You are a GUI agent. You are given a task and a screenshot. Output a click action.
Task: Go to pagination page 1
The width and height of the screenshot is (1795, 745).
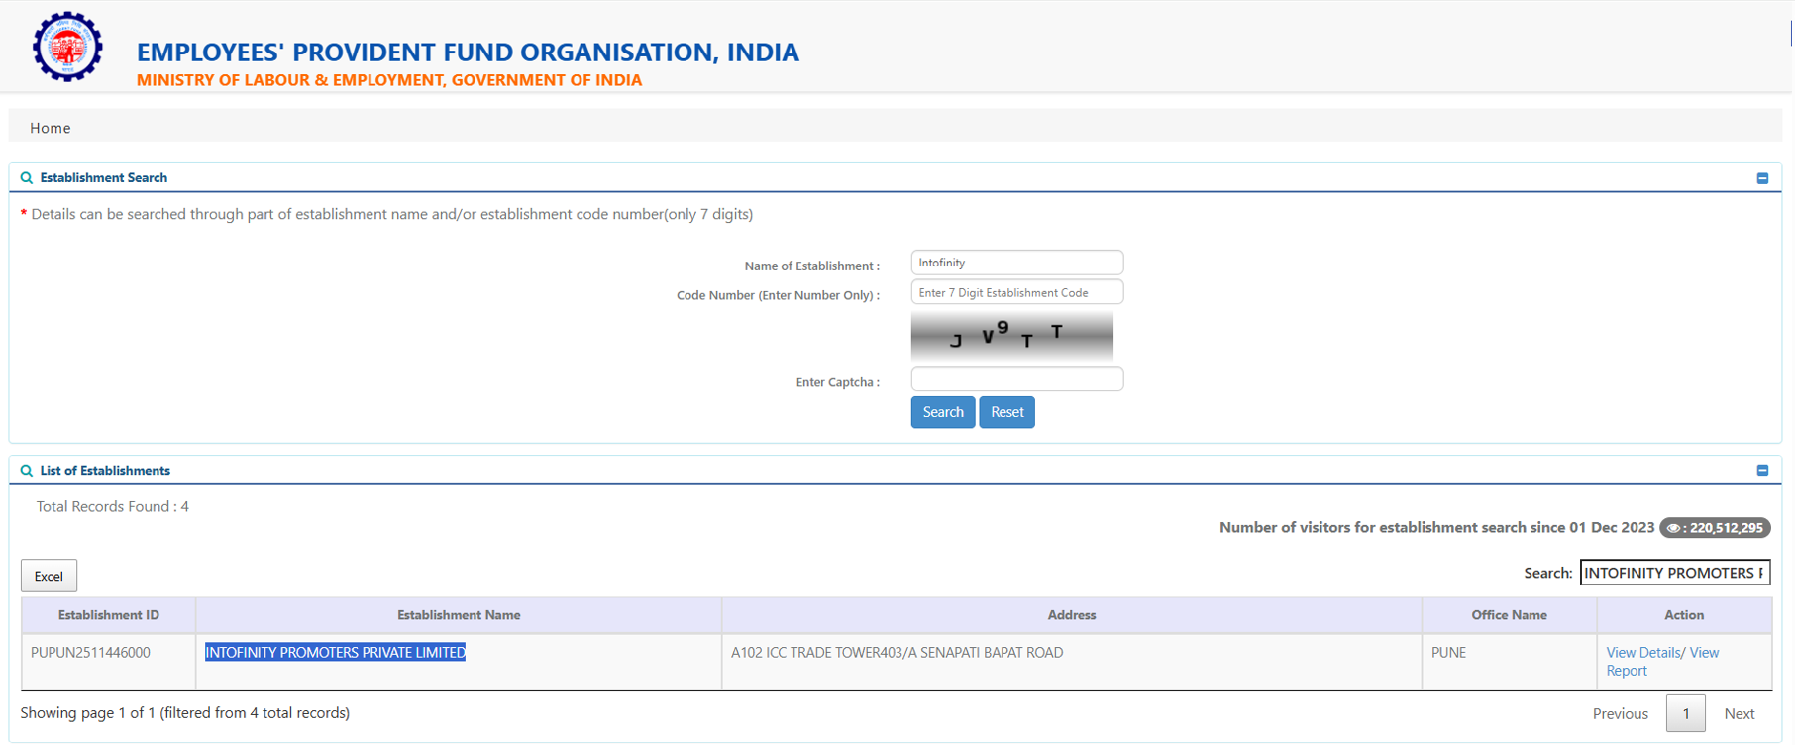[x=1685, y=713]
